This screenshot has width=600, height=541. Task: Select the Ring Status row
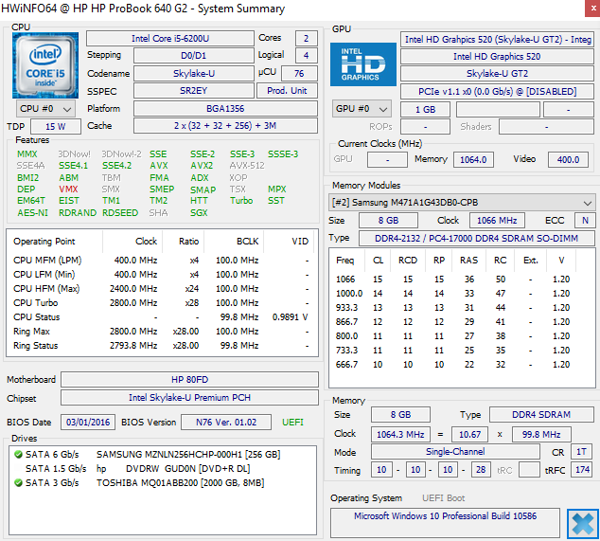click(162, 345)
